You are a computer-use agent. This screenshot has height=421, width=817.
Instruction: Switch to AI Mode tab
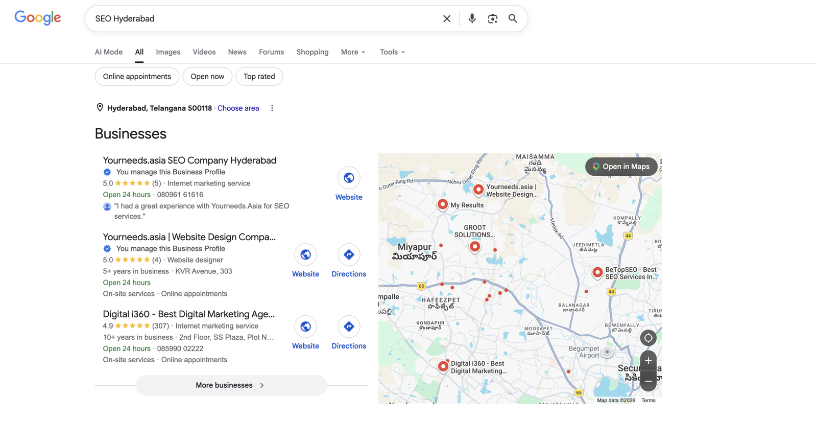coord(109,52)
